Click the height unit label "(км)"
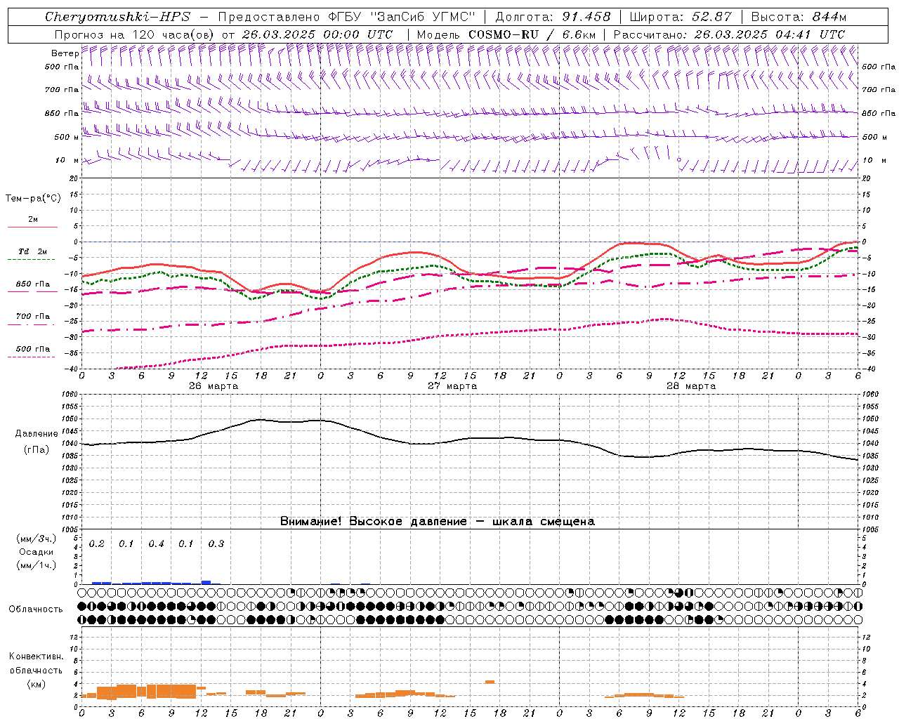The image size is (899, 719). pos(36,684)
